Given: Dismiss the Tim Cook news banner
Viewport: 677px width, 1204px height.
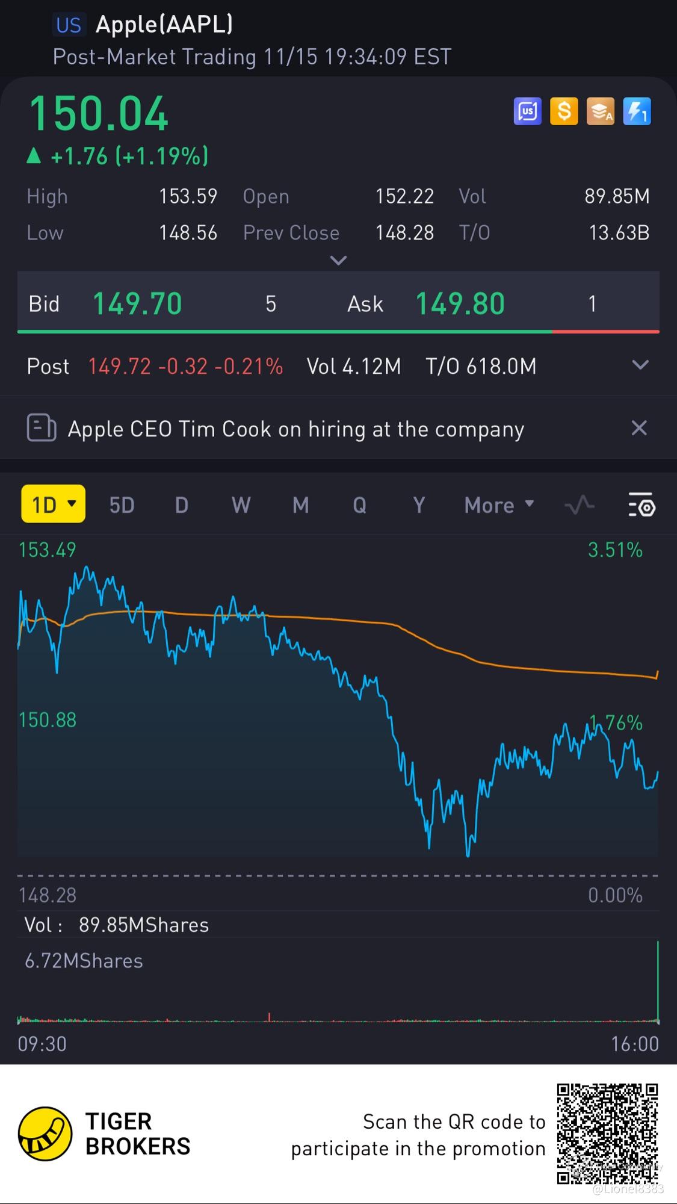Looking at the screenshot, I should [x=639, y=428].
